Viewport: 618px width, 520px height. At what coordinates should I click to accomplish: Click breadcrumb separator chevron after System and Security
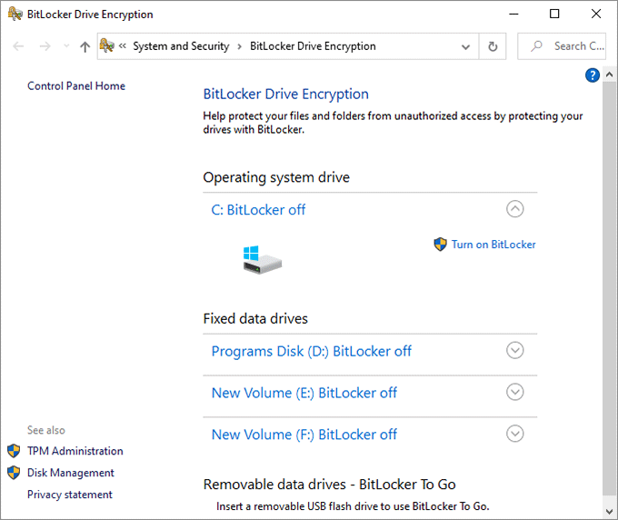[240, 47]
